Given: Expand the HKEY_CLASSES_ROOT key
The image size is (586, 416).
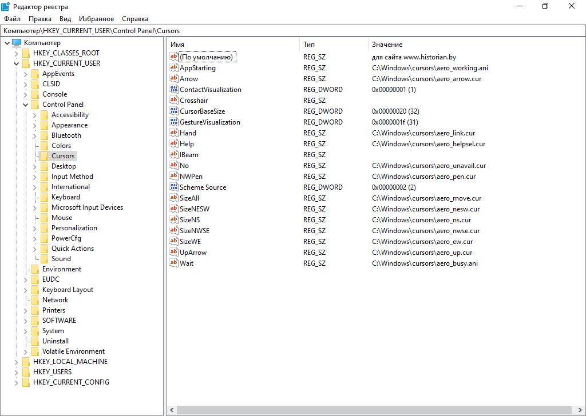Looking at the screenshot, I should point(16,53).
